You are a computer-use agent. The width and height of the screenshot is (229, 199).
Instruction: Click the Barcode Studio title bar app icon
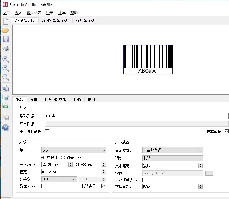click(5, 4)
